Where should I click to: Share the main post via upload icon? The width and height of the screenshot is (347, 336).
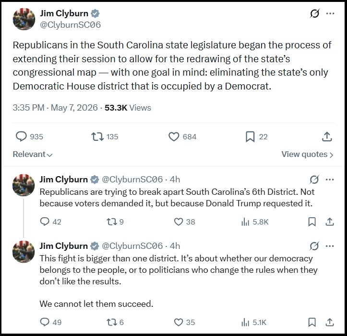pos(327,136)
